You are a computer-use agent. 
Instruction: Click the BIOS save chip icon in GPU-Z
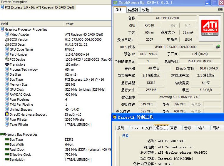[x=218, y=47]
